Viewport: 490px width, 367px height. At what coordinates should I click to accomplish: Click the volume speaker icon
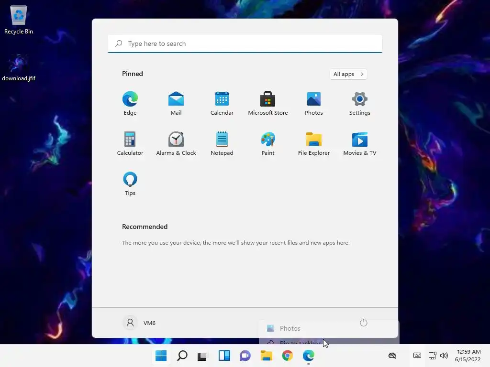pos(444,356)
